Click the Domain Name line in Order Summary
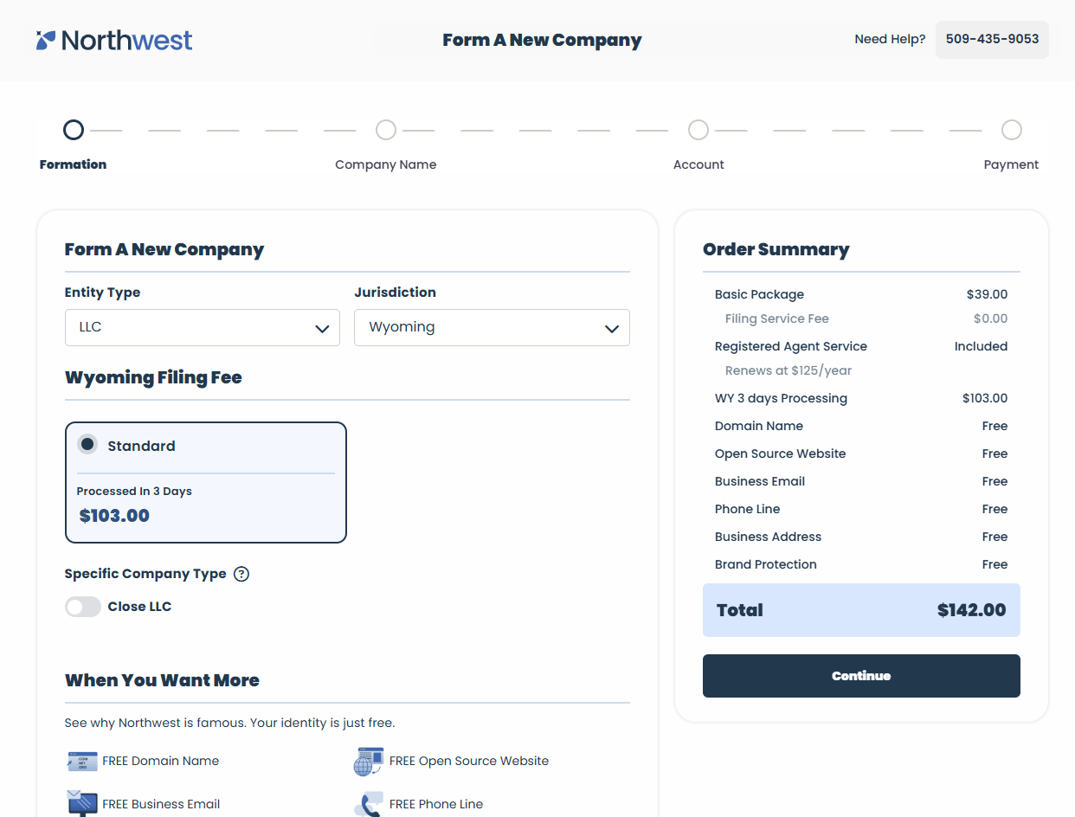 click(x=861, y=426)
